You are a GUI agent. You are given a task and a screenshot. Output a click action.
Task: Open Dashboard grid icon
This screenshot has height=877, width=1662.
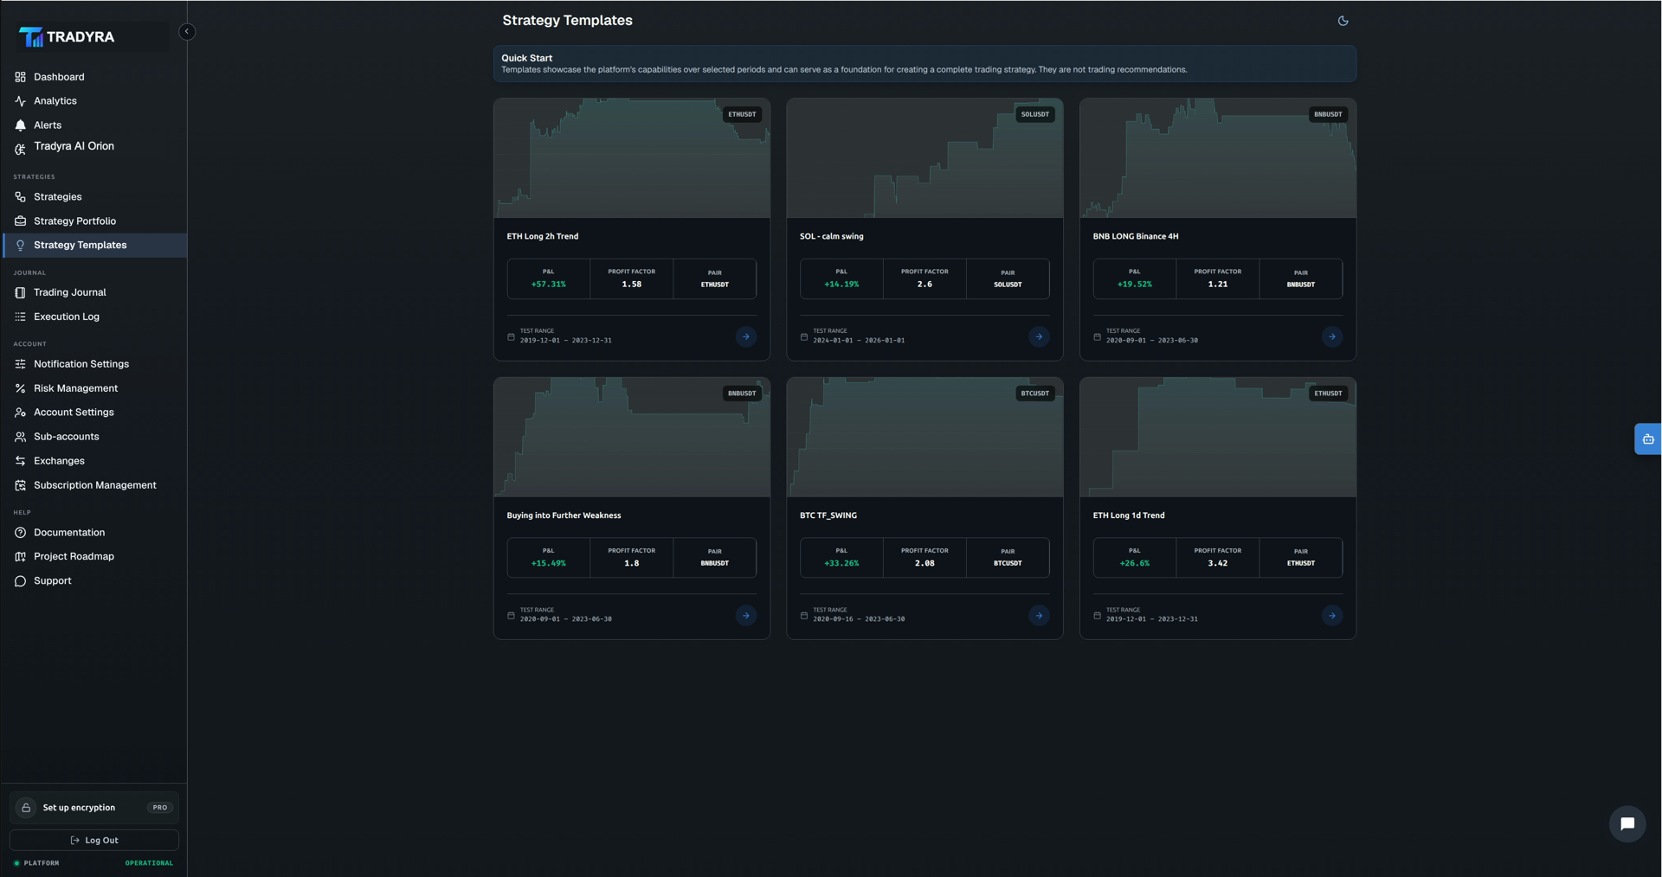coord(20,77)
